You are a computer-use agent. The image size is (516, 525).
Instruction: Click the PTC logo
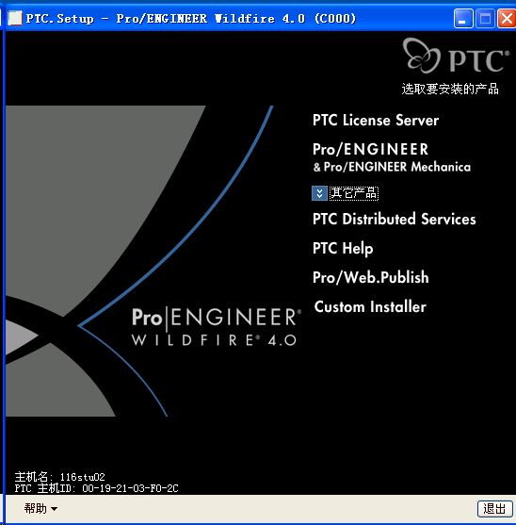456,56
